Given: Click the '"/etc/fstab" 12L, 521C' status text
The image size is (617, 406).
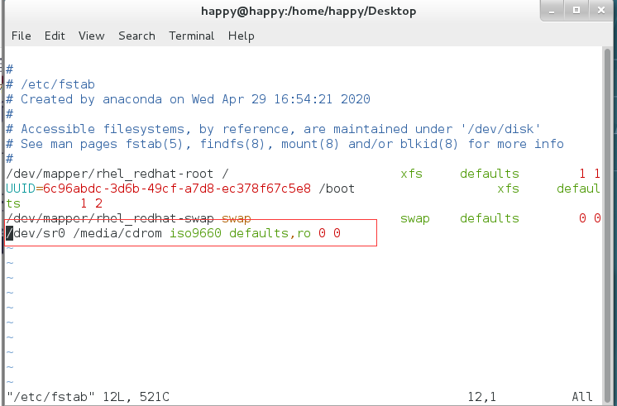Looking at the screenshot, I should (88, 397).
